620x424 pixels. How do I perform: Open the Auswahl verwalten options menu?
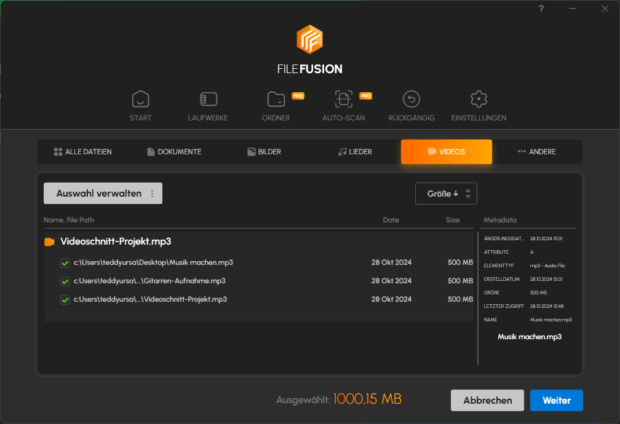[x=152, y=193]
